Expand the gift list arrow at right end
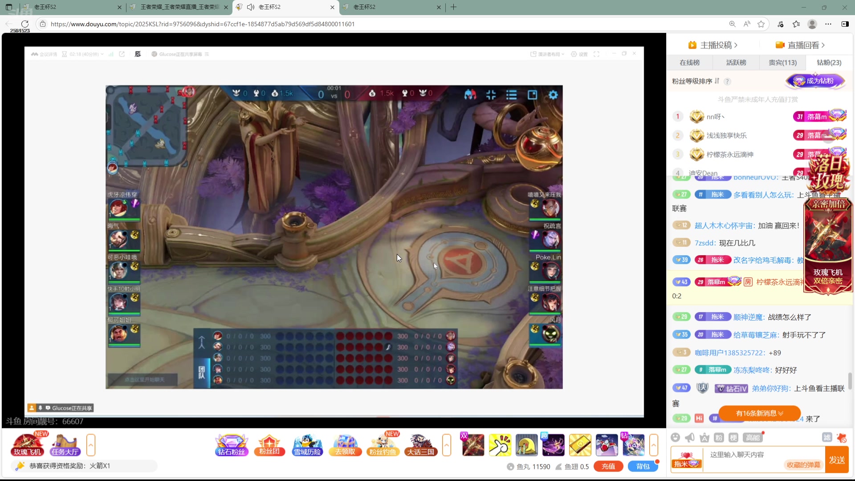The height and width of the screenshot is (481, 855). (654, 445)
